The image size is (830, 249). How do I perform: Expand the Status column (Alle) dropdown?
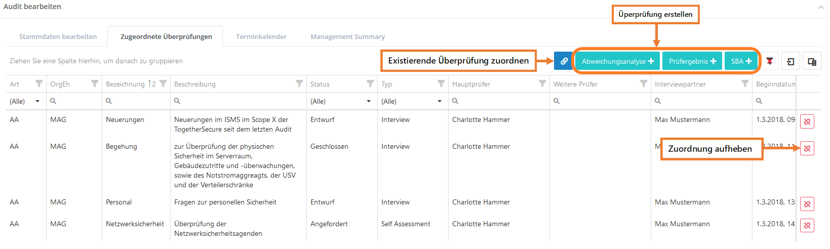tap(369, 101)
